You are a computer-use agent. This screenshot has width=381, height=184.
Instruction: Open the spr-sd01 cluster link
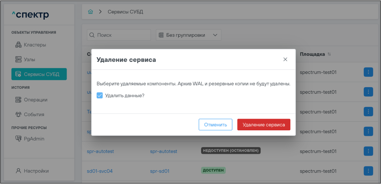click(160, 171)
